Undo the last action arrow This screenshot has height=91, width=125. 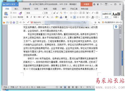tap(20, 22)
